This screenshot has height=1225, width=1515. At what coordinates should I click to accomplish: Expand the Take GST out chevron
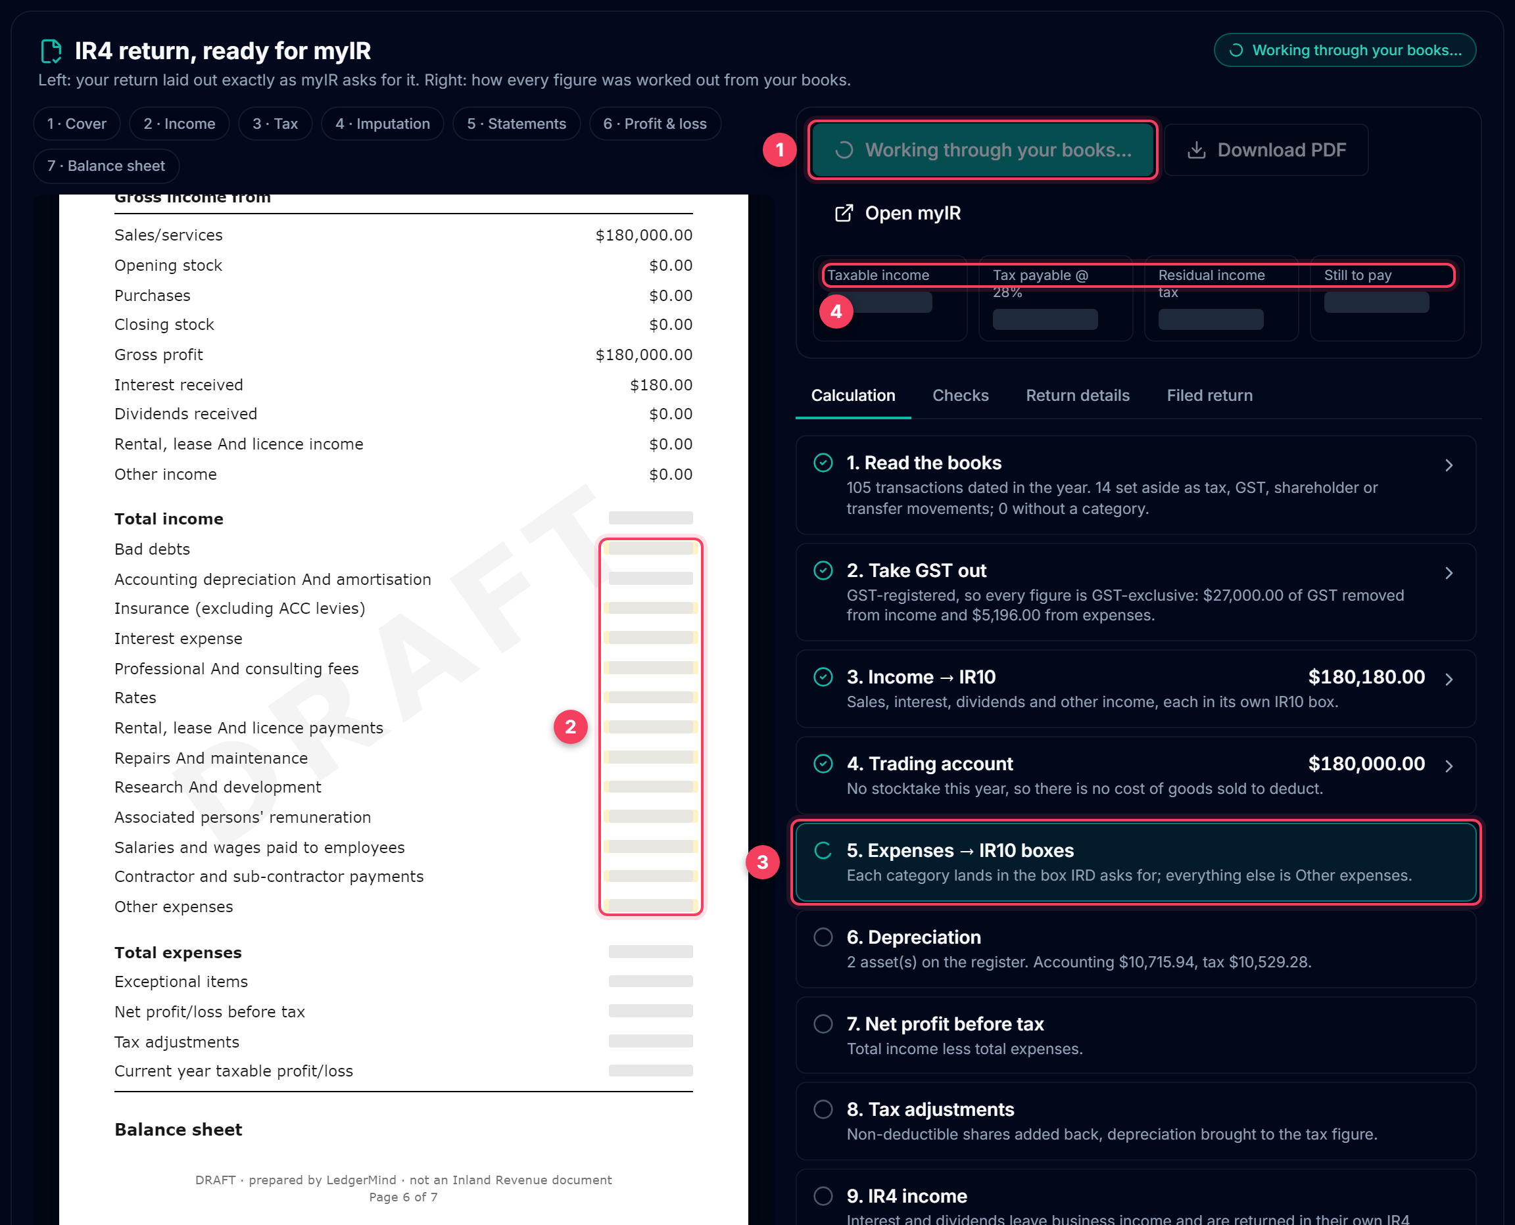pyautogui.click(x=1449, y=573)
